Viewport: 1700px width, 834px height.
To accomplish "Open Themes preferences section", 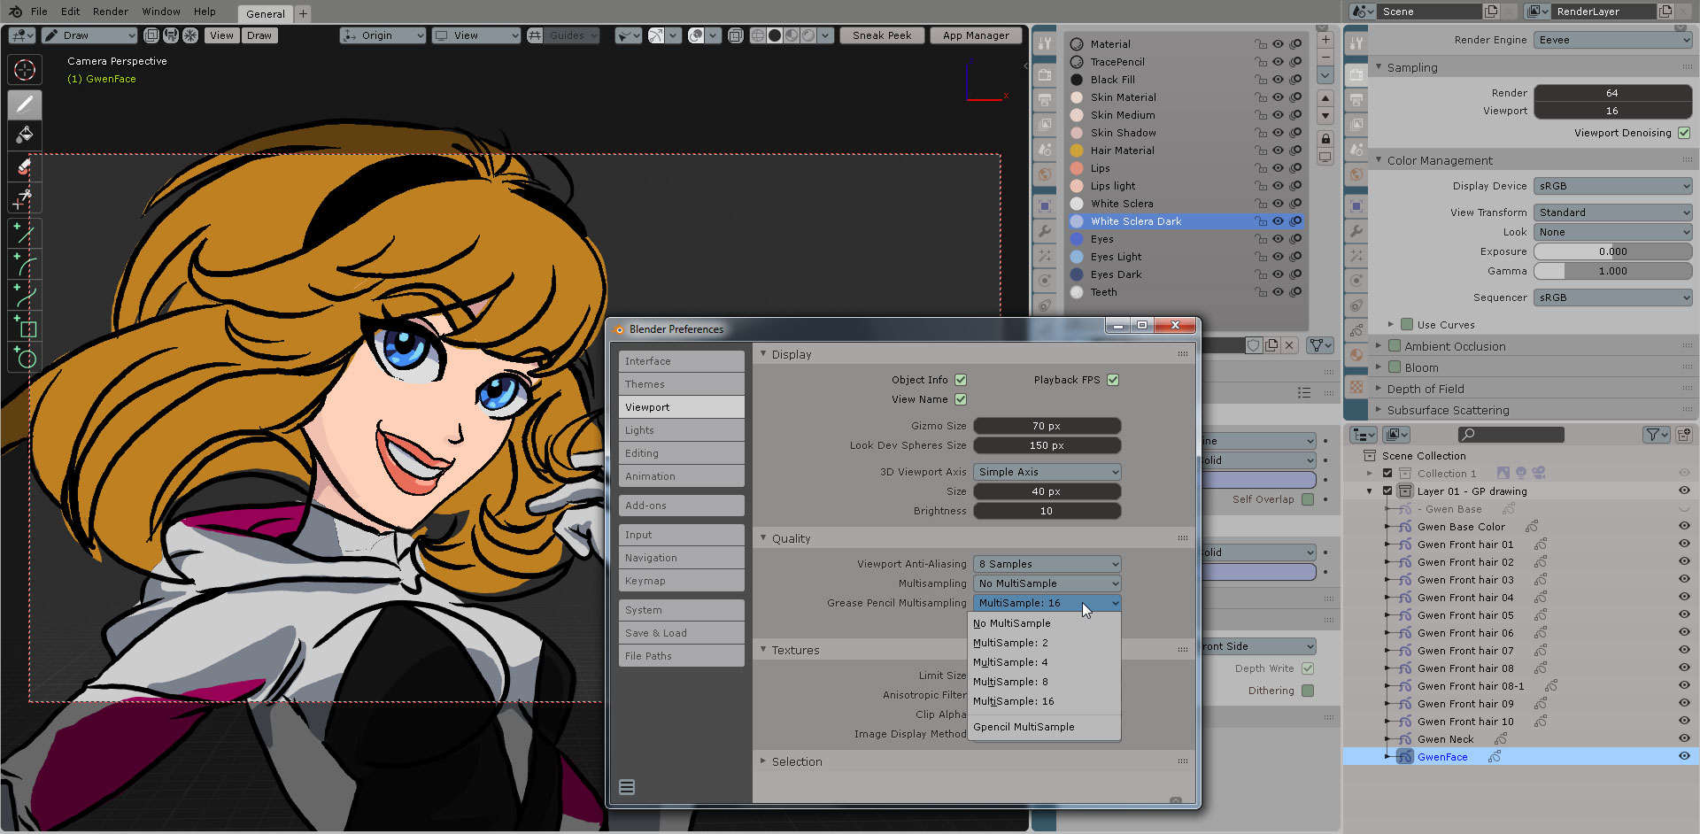I will [681, 384].
